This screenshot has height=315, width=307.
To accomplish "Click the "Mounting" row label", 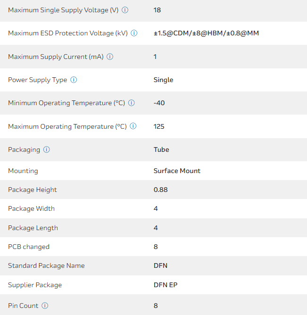I will pos(23,171).
